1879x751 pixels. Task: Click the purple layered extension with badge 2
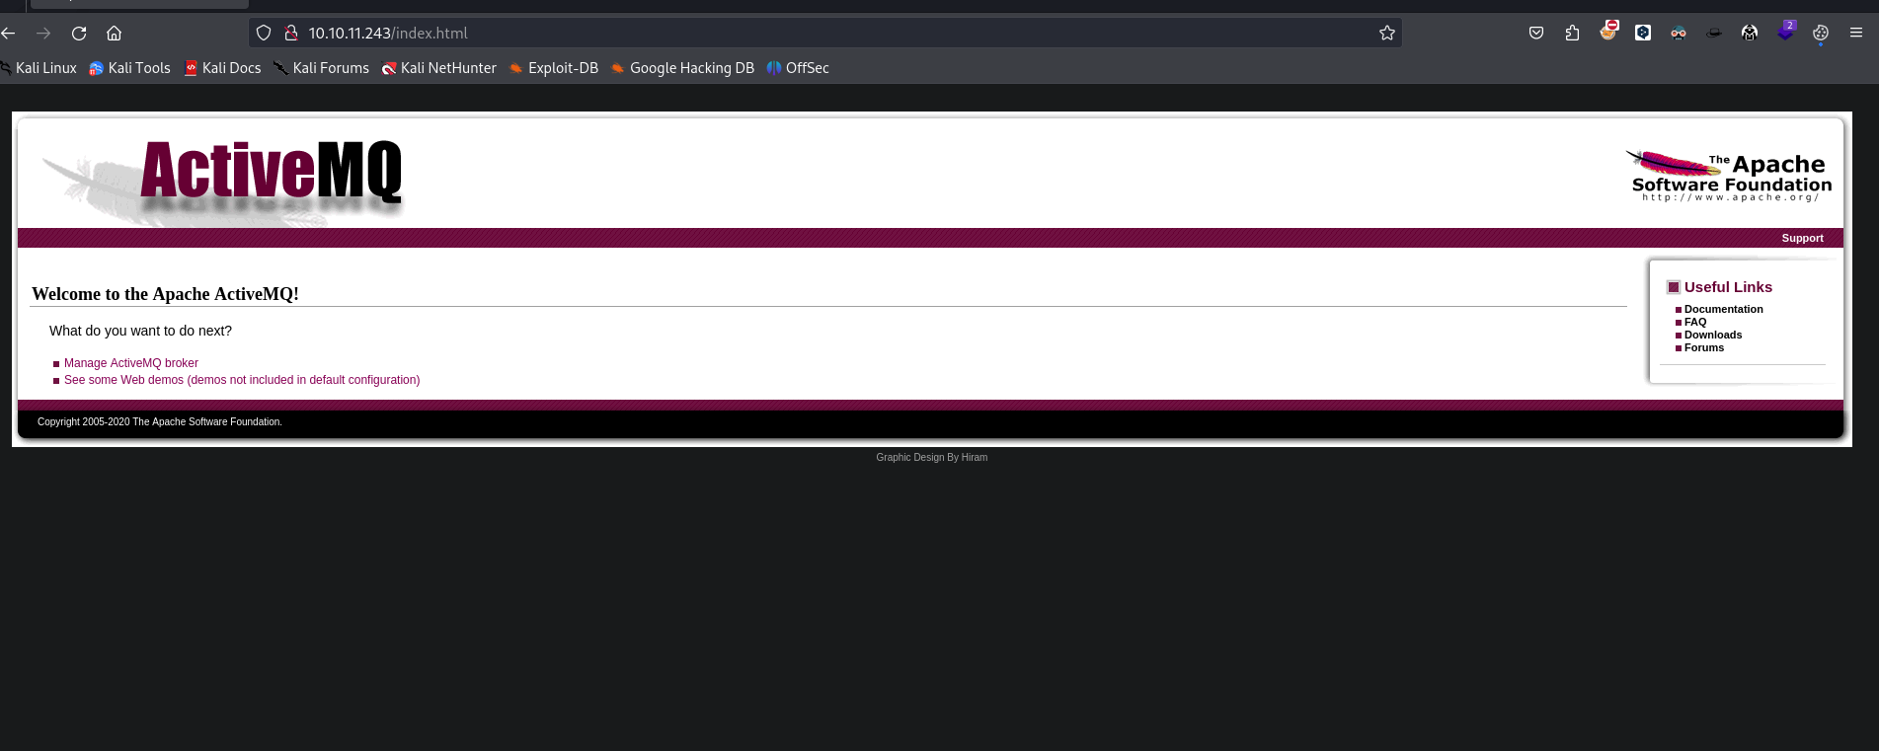coord(1785,33)
